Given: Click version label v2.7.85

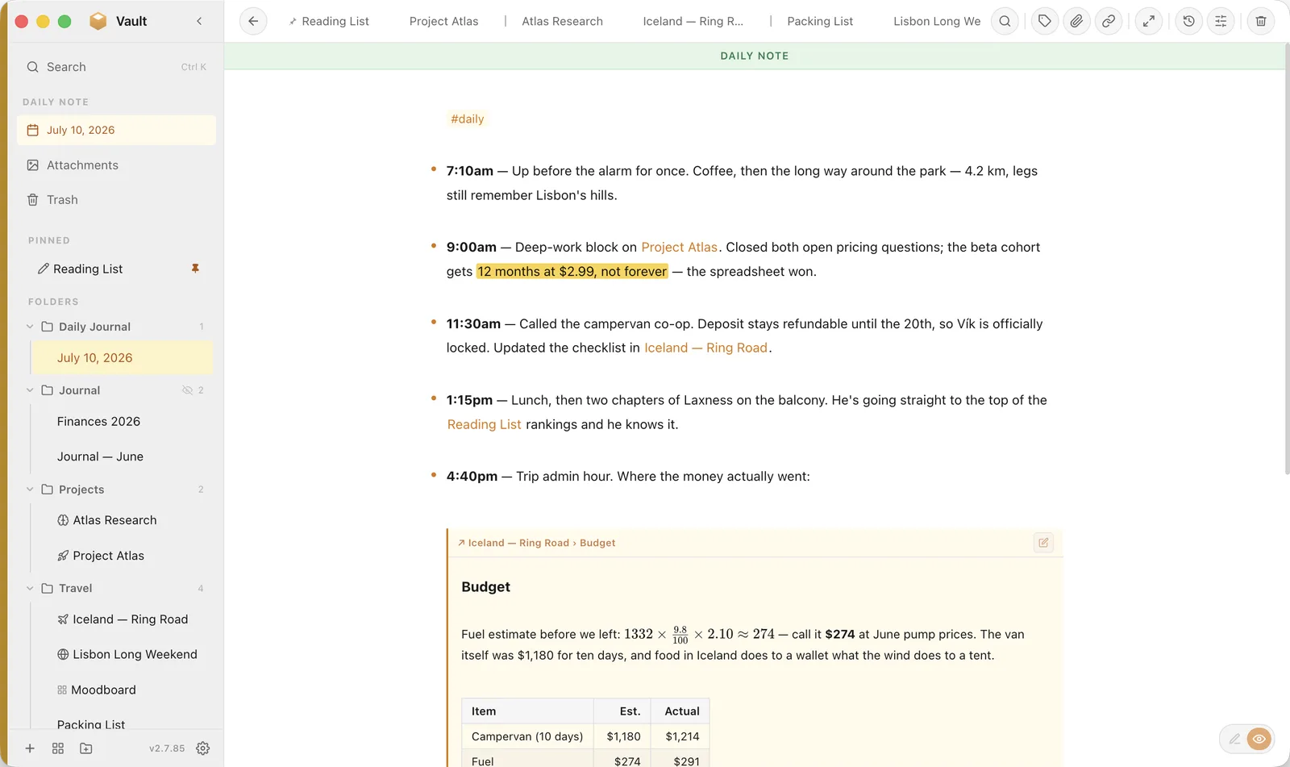Looking at the screenshot, I should pos(167,748).
